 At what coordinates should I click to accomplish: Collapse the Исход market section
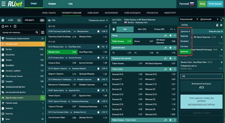point(175,36)
